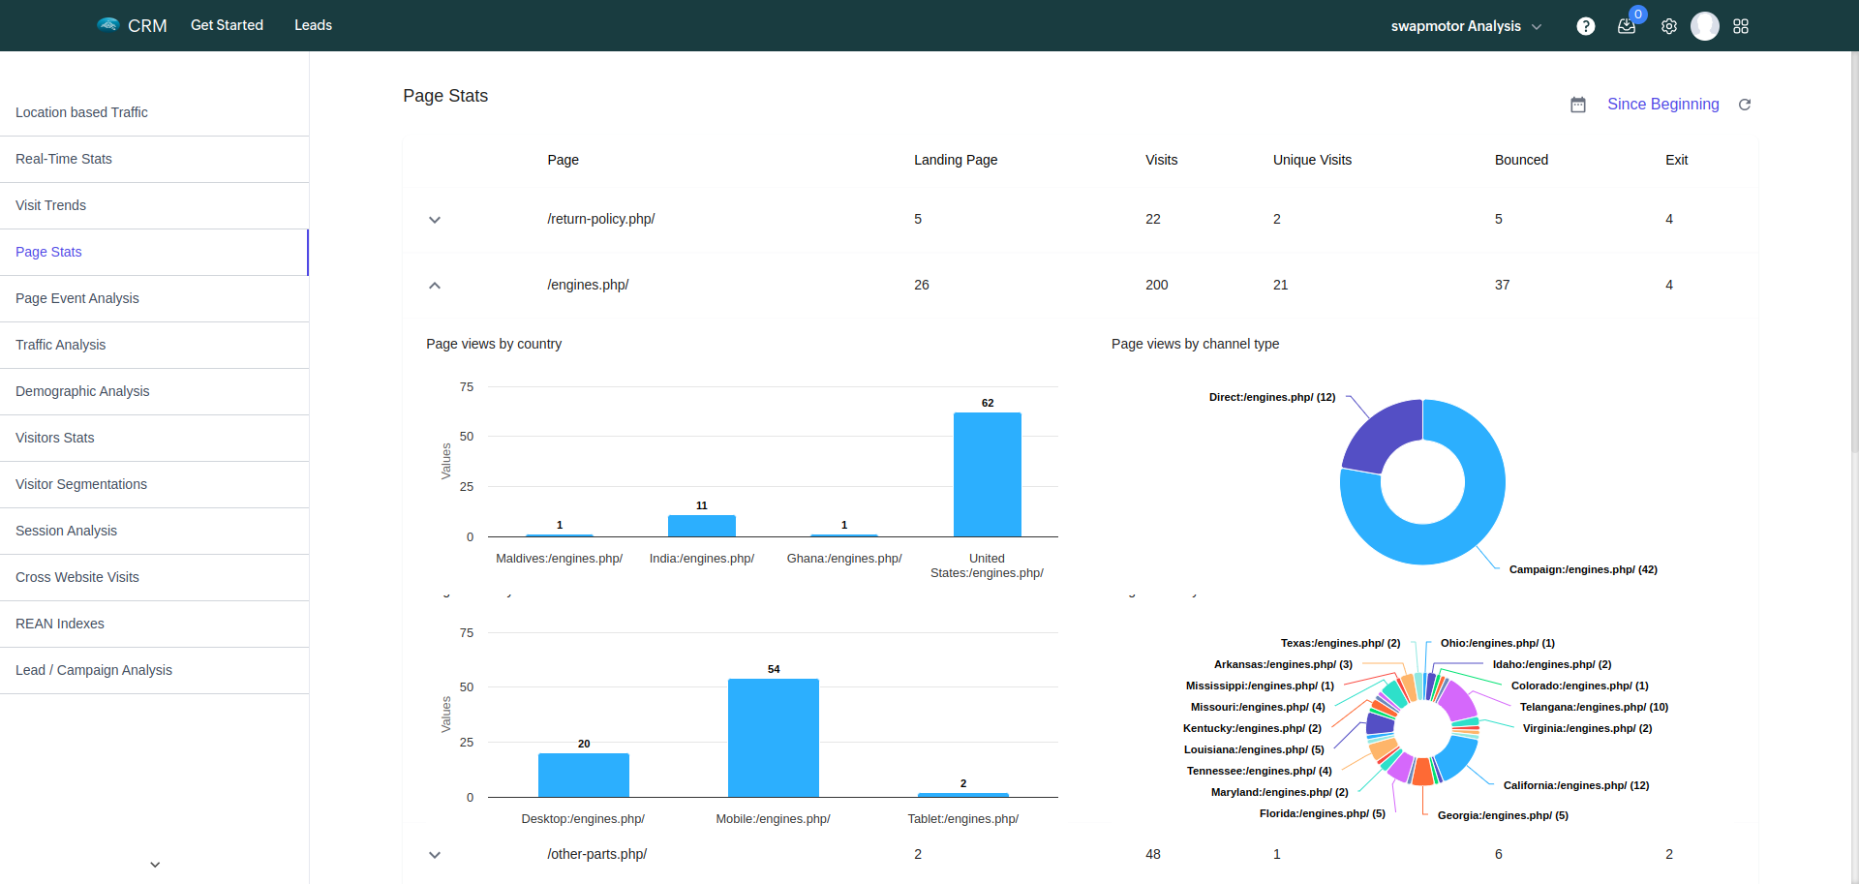
Task: Click the CRM logo icon
Action: pyautogui.click(x=108, y=24)
